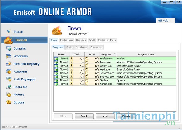182x130 pixels.
Task: Open the Blacklists tab
Action: point(81,40)
